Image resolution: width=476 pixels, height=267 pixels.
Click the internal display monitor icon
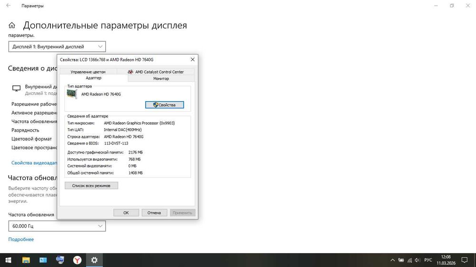coord(16,88)
